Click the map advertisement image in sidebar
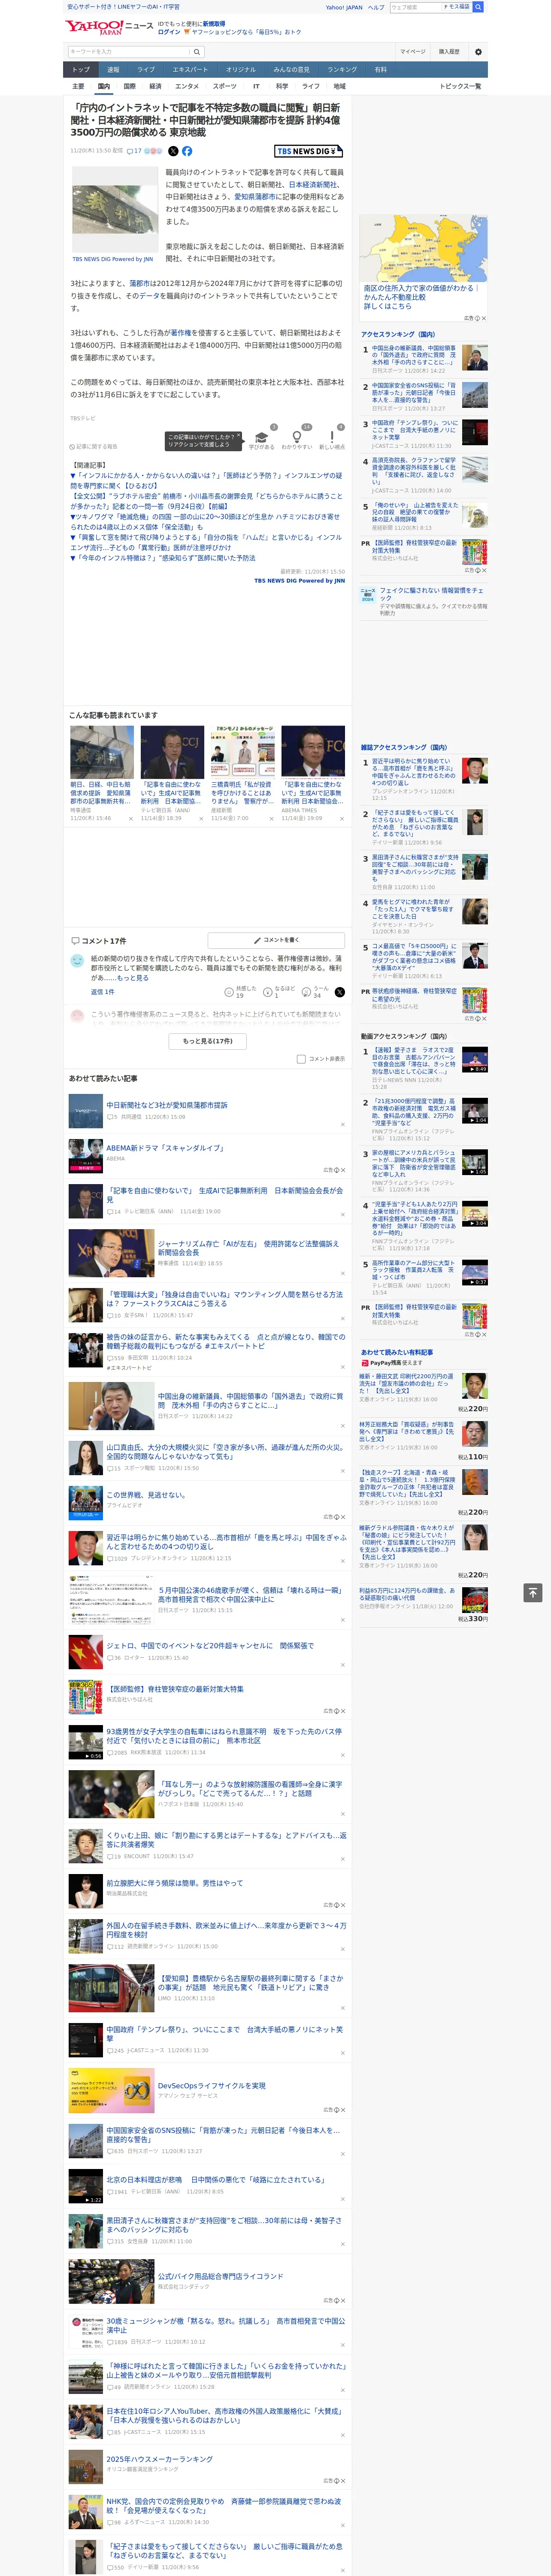 (x=423, y=248)
